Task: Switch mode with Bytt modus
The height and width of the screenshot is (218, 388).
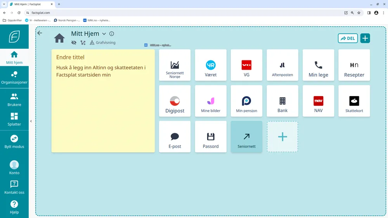Action: [14, 141]
